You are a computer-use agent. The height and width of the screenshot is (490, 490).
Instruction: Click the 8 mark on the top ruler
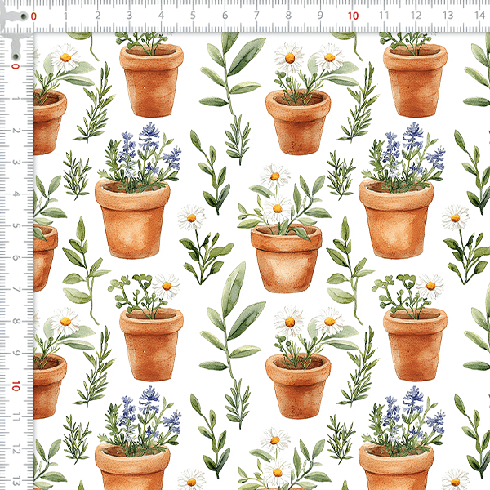point(288,15)
